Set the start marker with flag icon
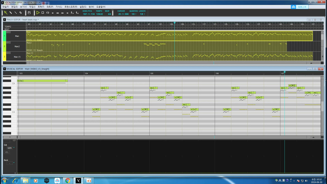 72,13
